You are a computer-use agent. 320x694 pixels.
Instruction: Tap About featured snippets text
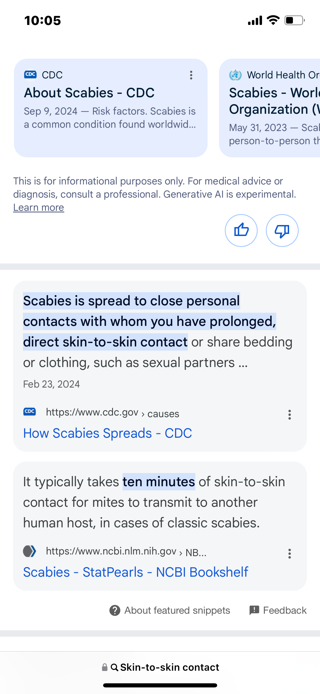[x=177, y=610]
